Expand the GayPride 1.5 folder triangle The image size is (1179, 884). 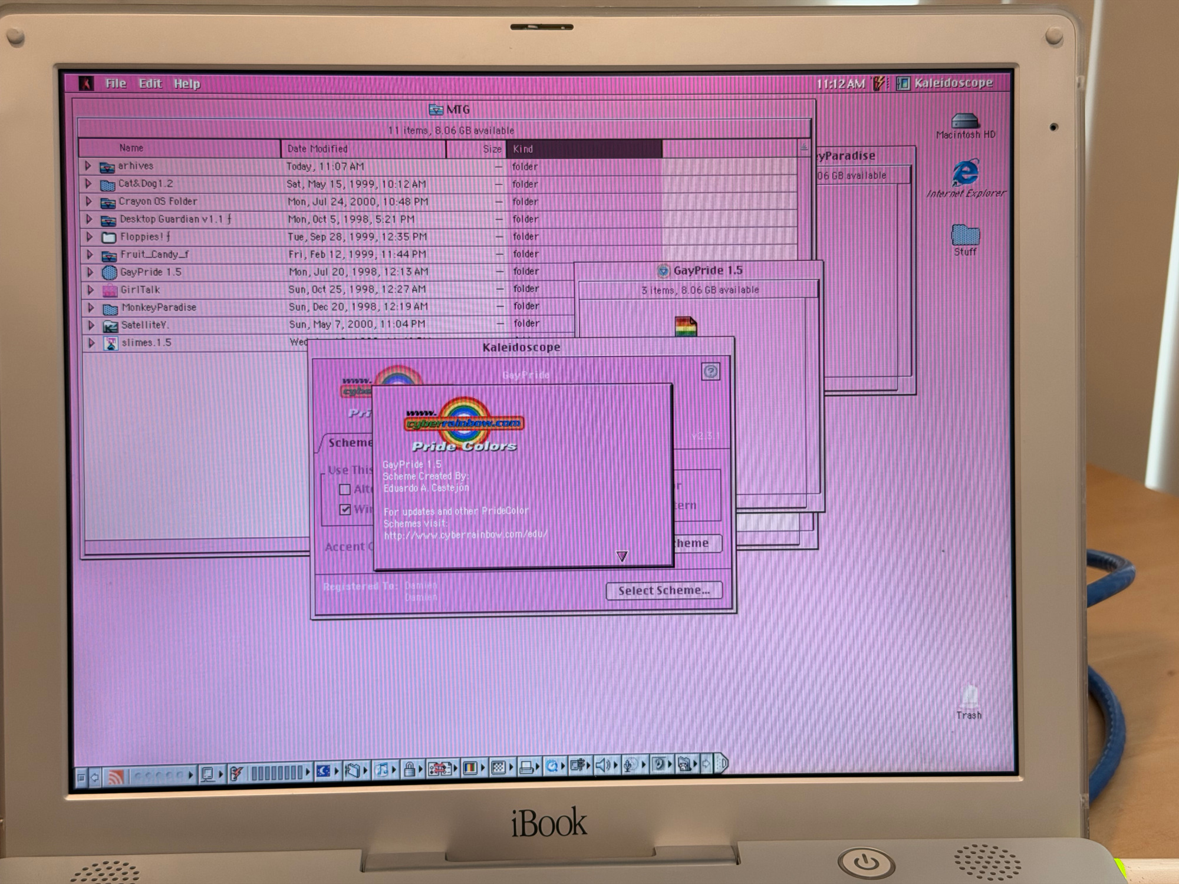[90, 272]
